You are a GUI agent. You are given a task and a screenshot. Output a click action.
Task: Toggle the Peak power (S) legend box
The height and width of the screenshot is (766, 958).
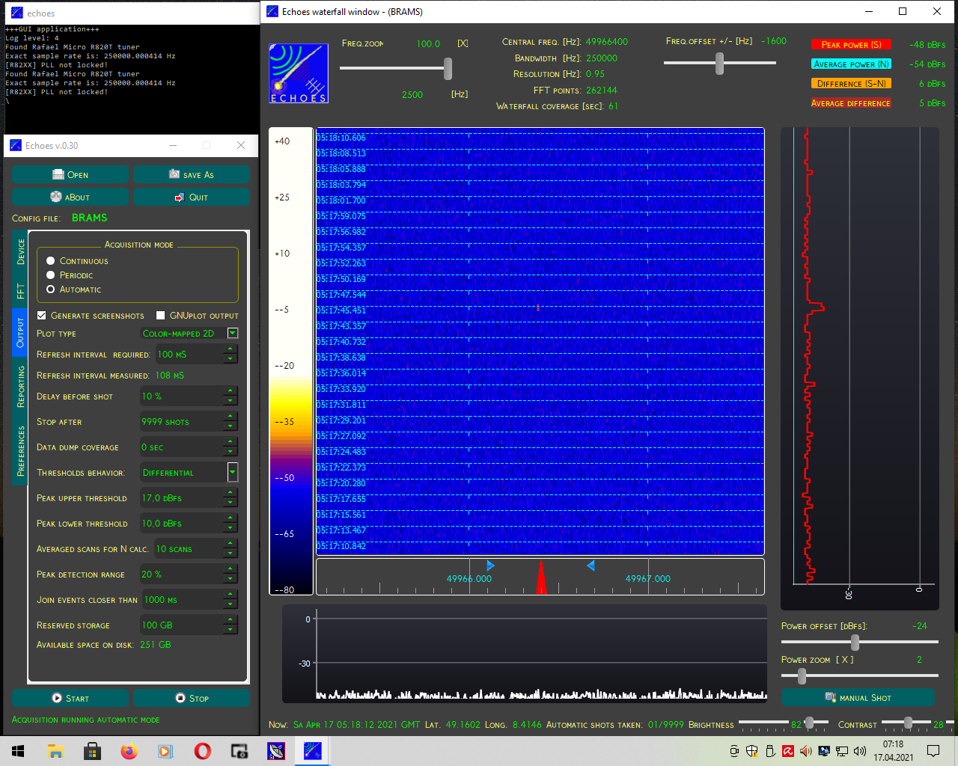tap(851, 45)
